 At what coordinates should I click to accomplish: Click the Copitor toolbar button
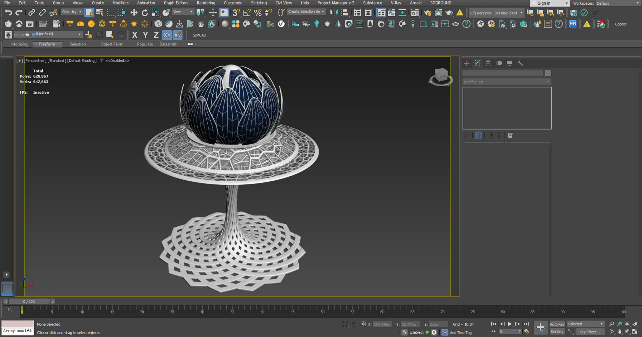620,24
